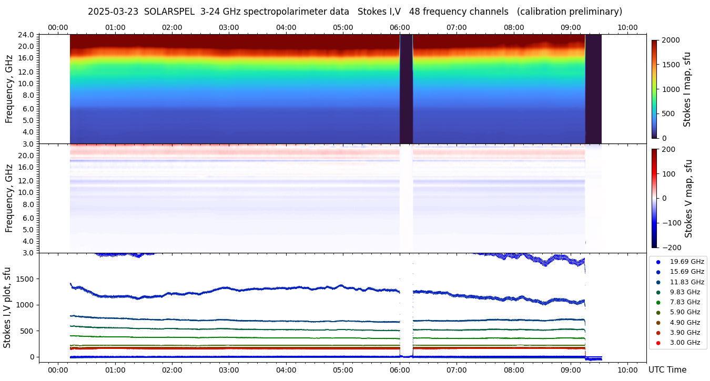Image resolution: width=710 pixels, height=381 pixels.
Task: Click the 3.90 GHz legend entry text
Action: [685, 333]
